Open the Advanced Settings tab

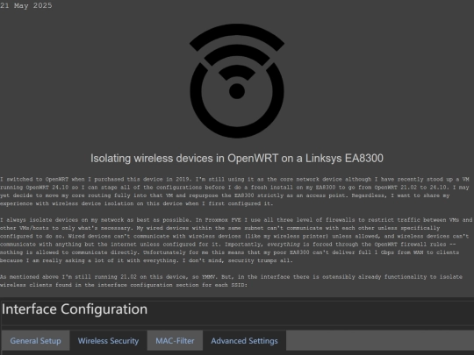coord(244,340)
